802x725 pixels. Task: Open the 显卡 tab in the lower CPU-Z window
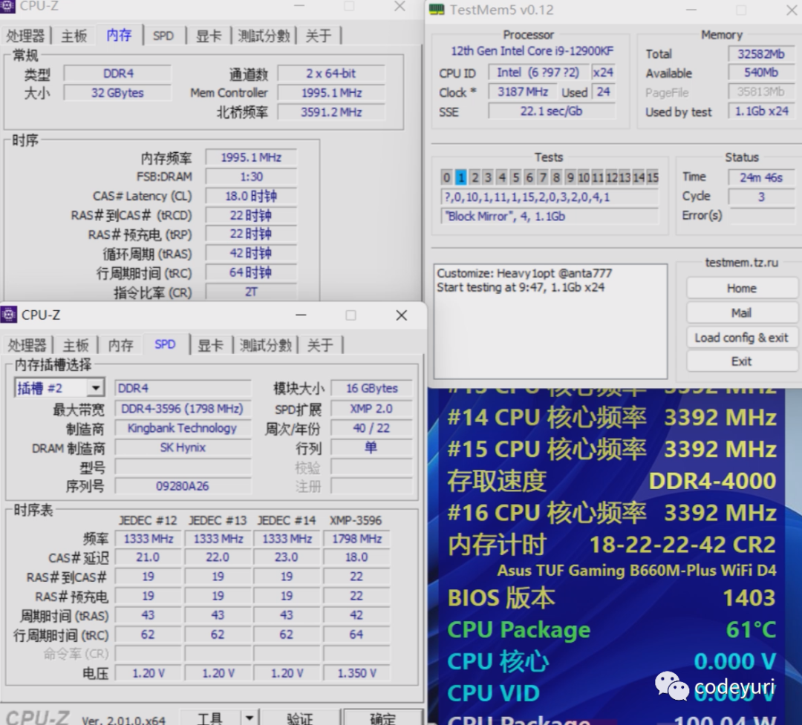pos(210,345)
